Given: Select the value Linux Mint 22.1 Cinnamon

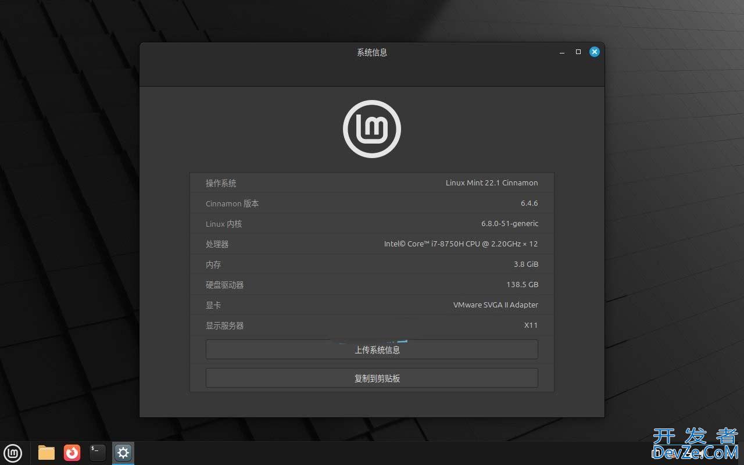Looking at the screenshot, I should pos(492,183).
